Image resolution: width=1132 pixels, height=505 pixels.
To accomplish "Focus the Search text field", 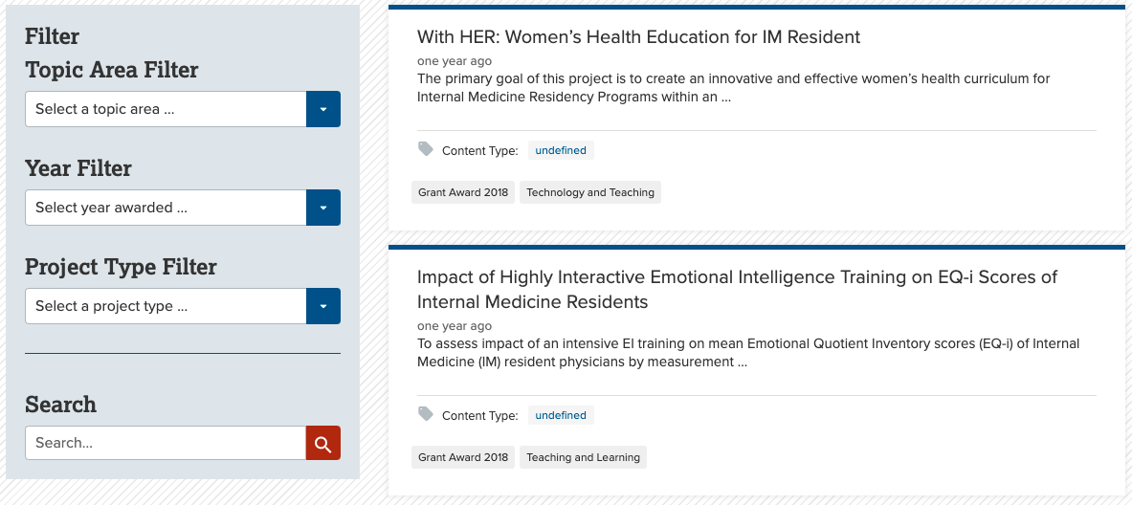I will [x=166, y=443].
